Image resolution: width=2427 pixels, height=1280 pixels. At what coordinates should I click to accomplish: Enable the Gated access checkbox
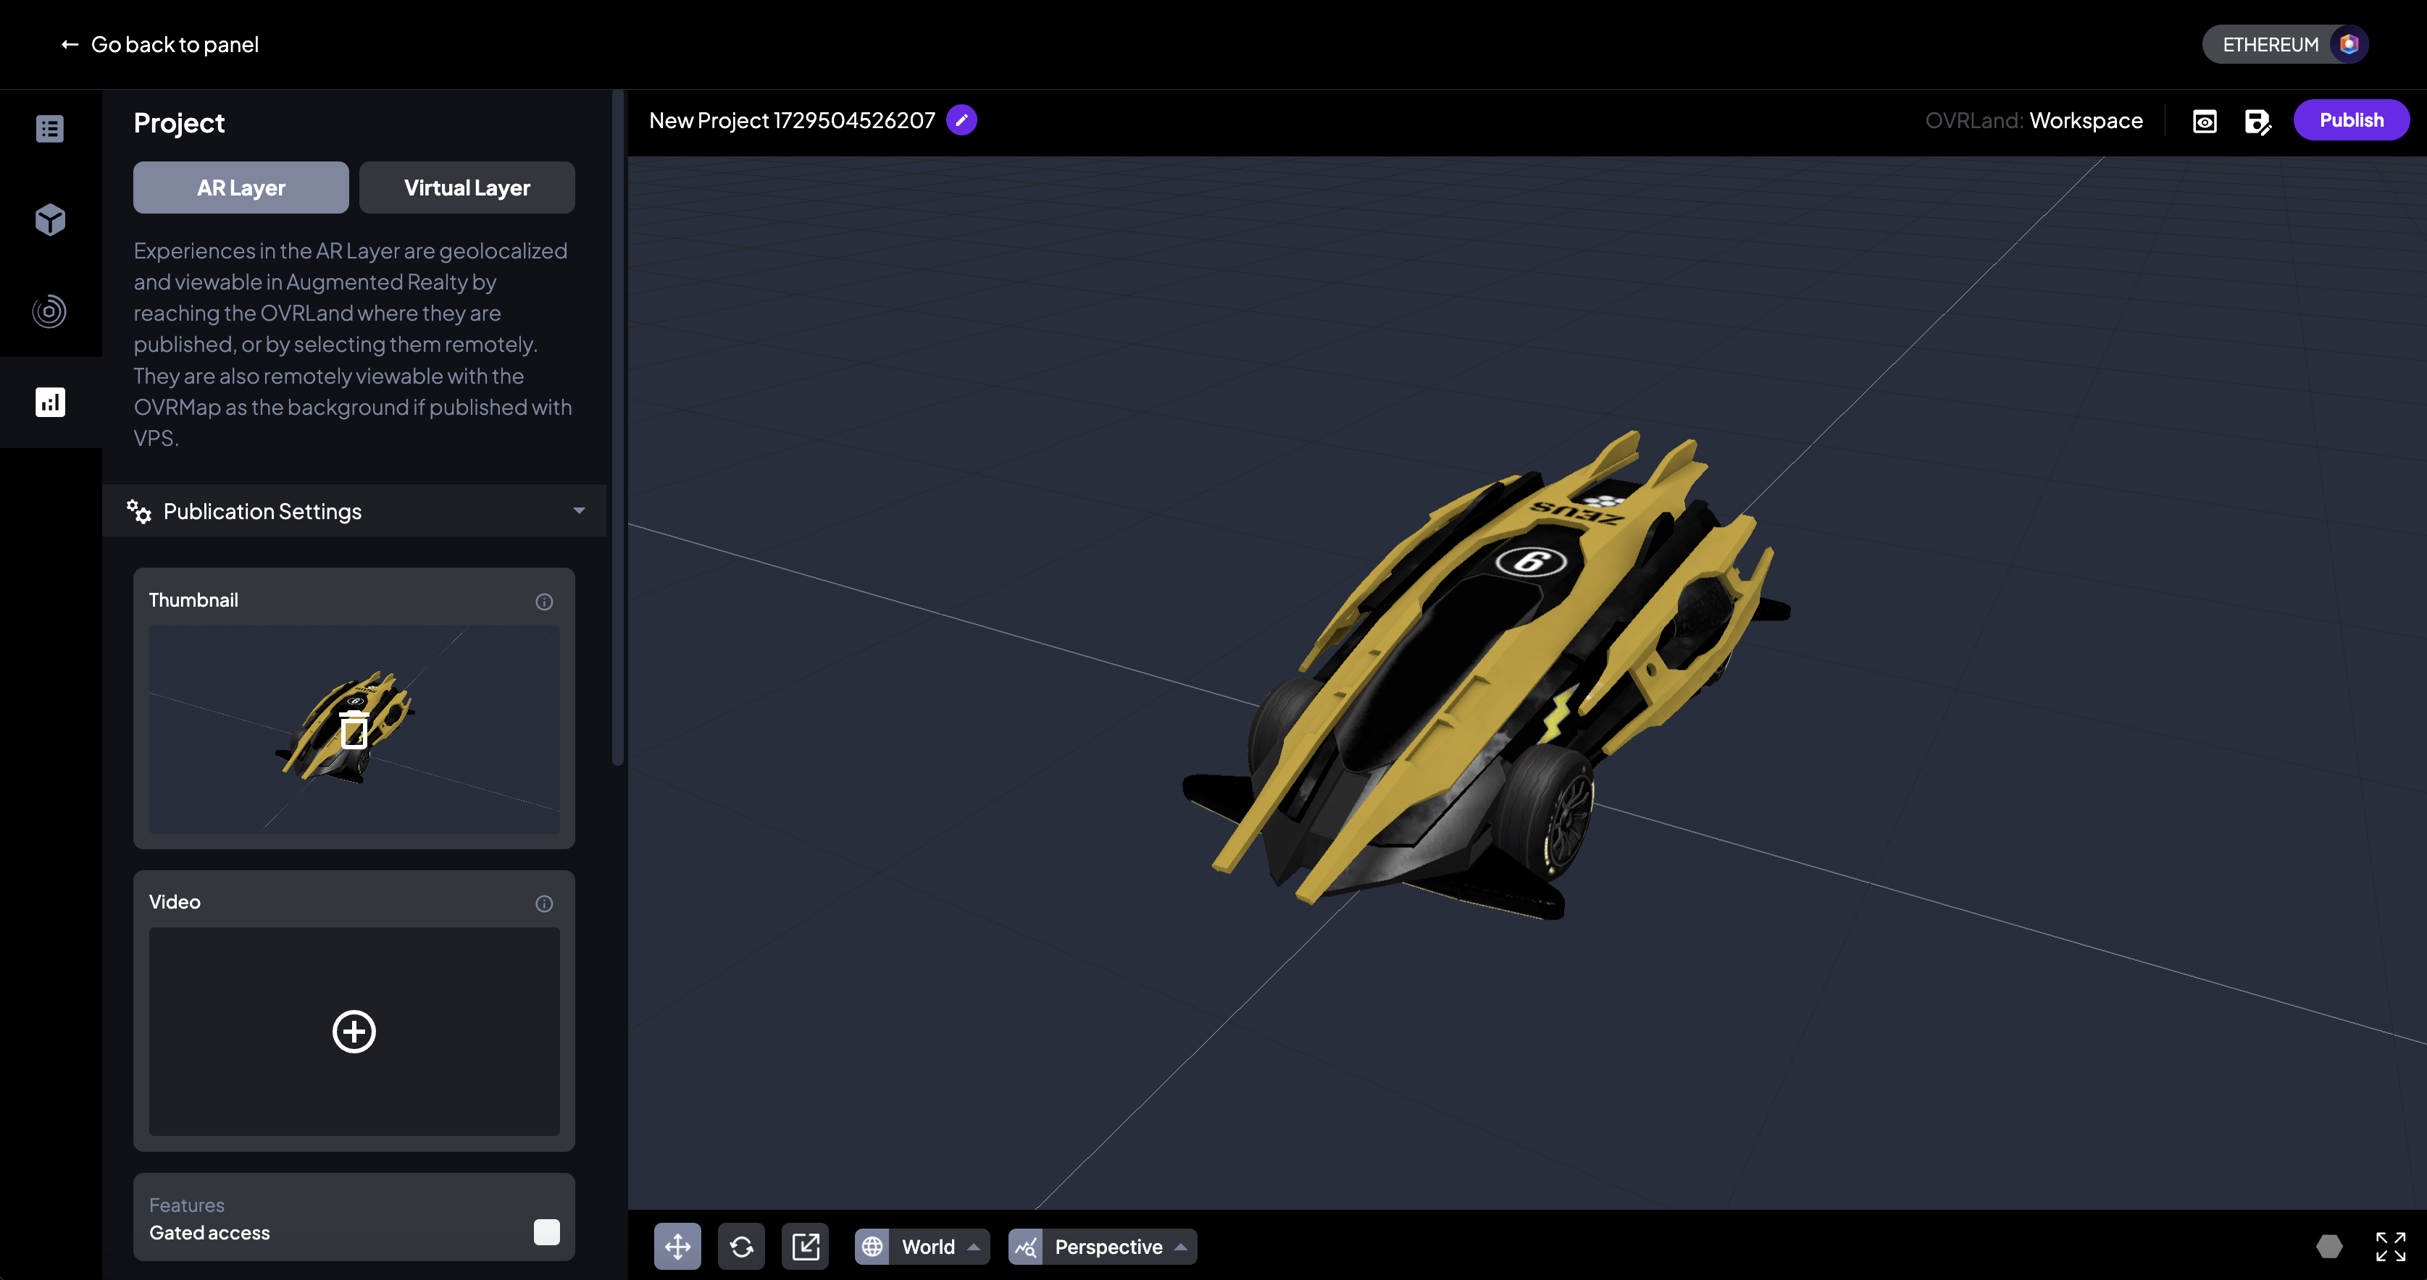546,1232
